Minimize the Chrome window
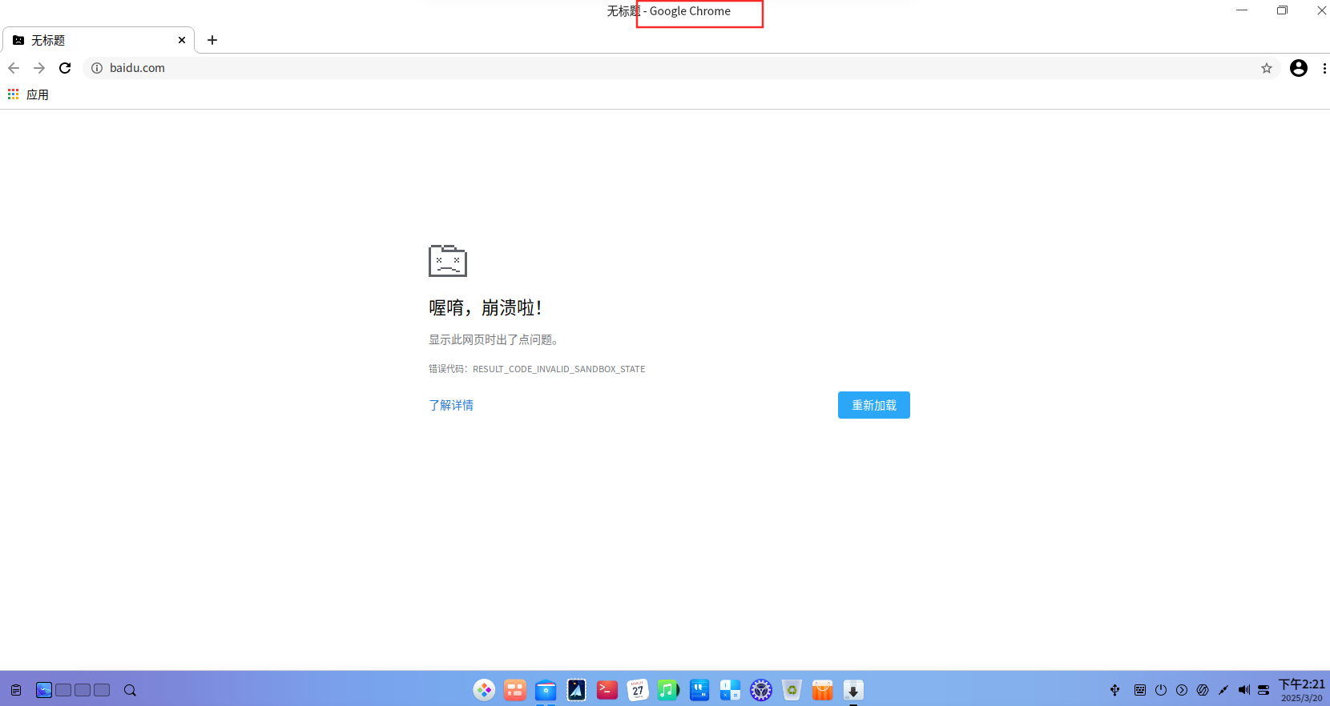The height and width of the screenshot is (706, 1330). [x=1242, y=10]
